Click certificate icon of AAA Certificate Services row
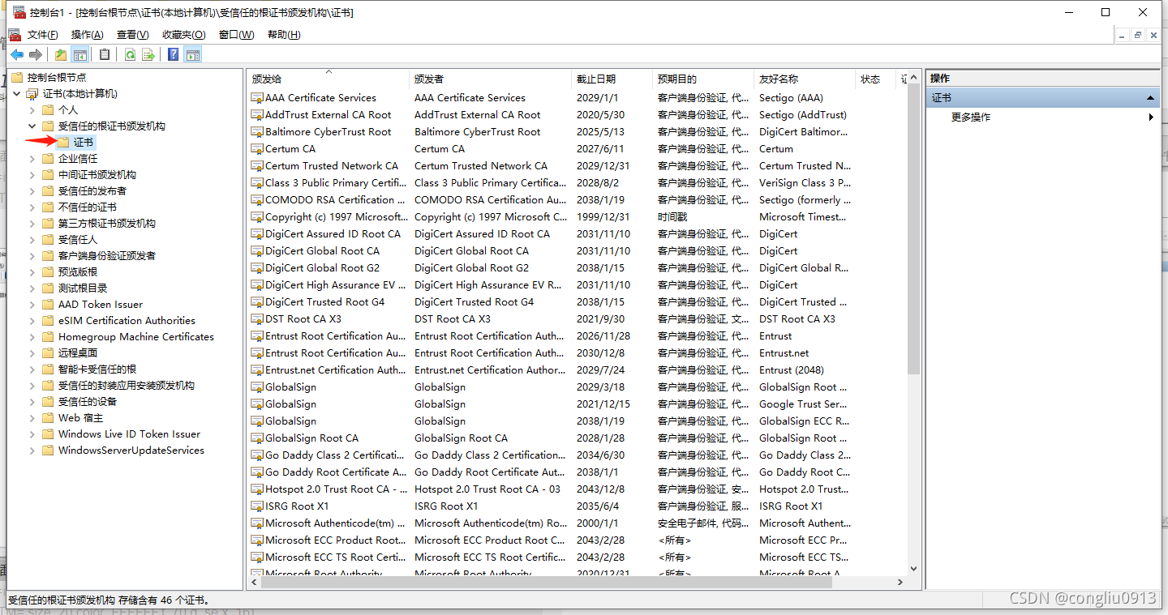The image size is (1168, 615). tap(258, 97)
